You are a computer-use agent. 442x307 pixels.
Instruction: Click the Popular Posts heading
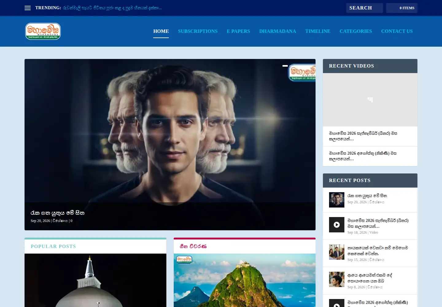(x=53, y=246)
